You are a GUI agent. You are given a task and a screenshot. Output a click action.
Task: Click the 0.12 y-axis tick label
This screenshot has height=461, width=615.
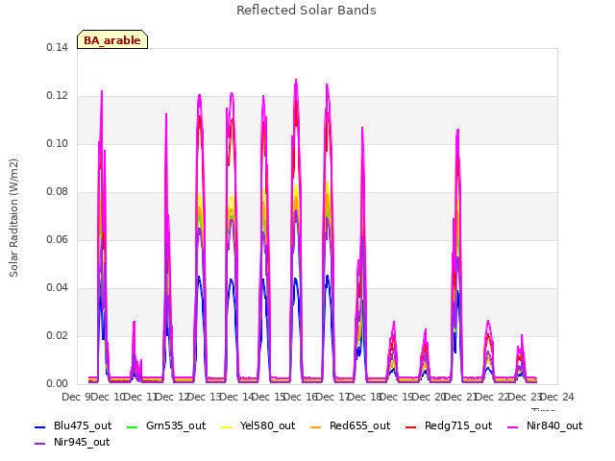point(57,96)
